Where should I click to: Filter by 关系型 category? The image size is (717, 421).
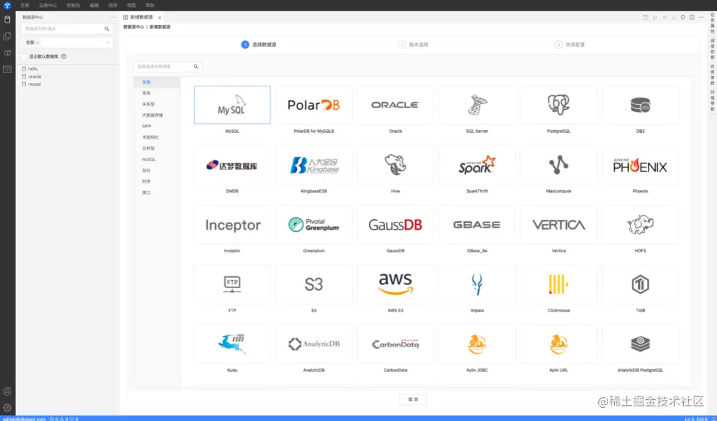click(157, 104)
